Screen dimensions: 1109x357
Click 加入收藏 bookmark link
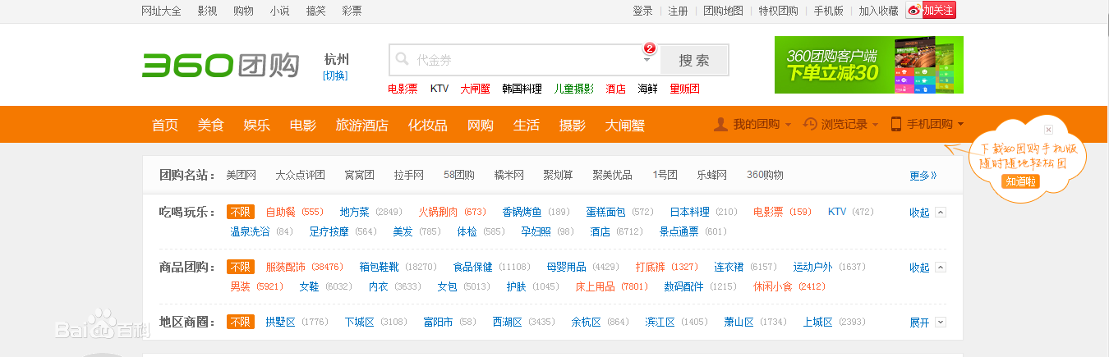tap(878, 11)
